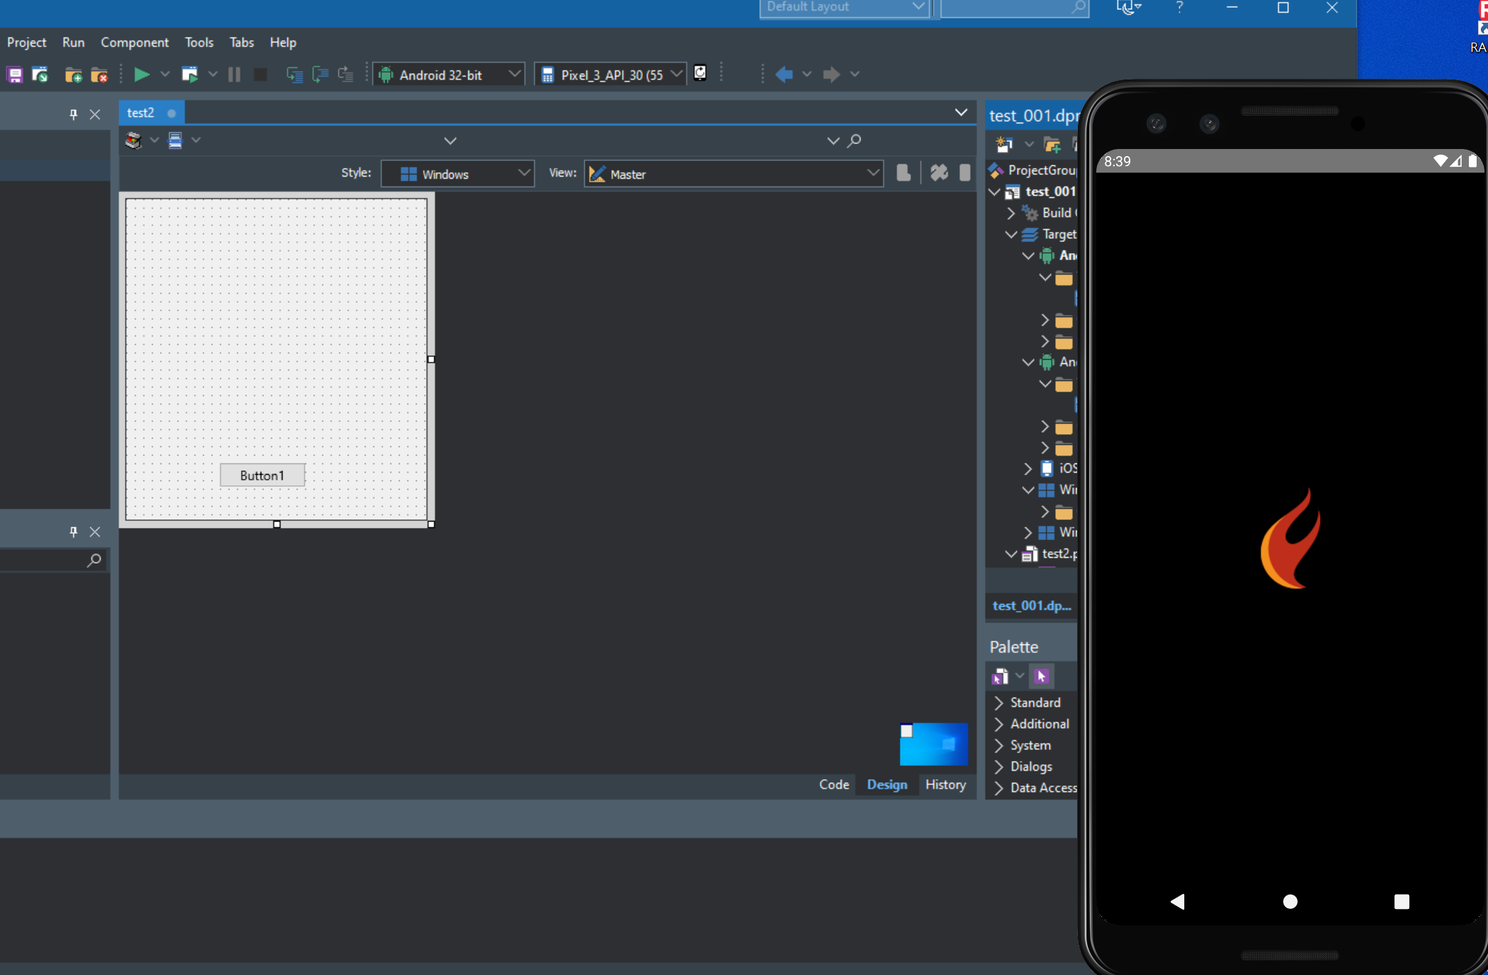Pin the upper left docked panel
The width and height of the screenshot is (1488, 975).
pos(73,114)
